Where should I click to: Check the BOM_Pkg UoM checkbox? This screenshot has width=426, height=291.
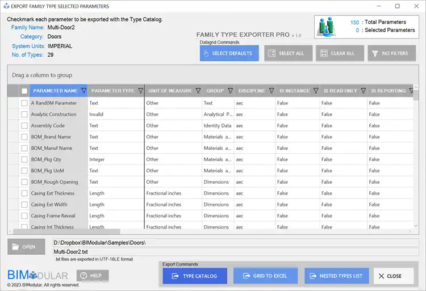[24, 171]
